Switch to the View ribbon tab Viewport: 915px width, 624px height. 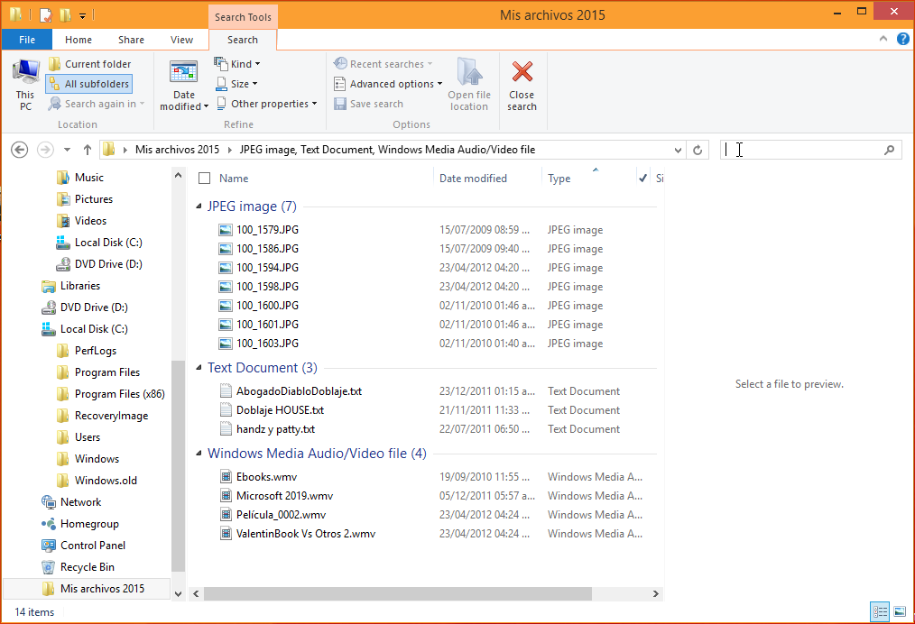181,40
